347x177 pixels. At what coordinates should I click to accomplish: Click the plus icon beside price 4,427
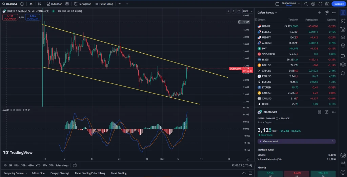pos(240,22)
